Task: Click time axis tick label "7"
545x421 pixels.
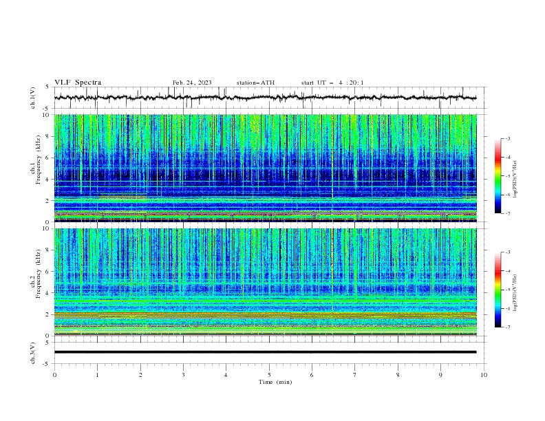Action: [x=355, y=375]
